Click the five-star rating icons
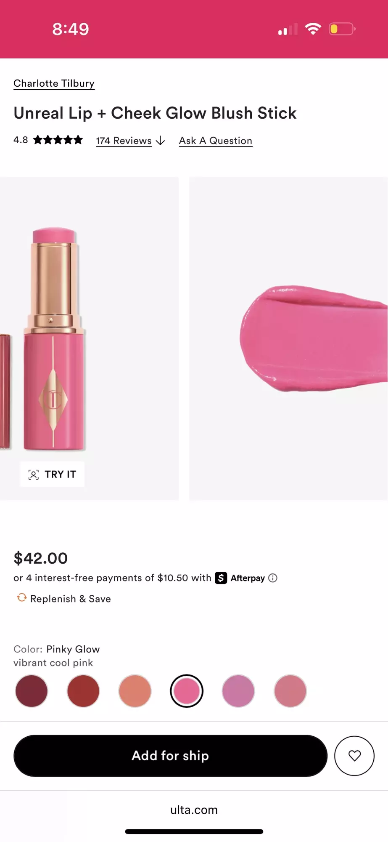The width and height of the screenshot is (388, 842). pos(58,140)
